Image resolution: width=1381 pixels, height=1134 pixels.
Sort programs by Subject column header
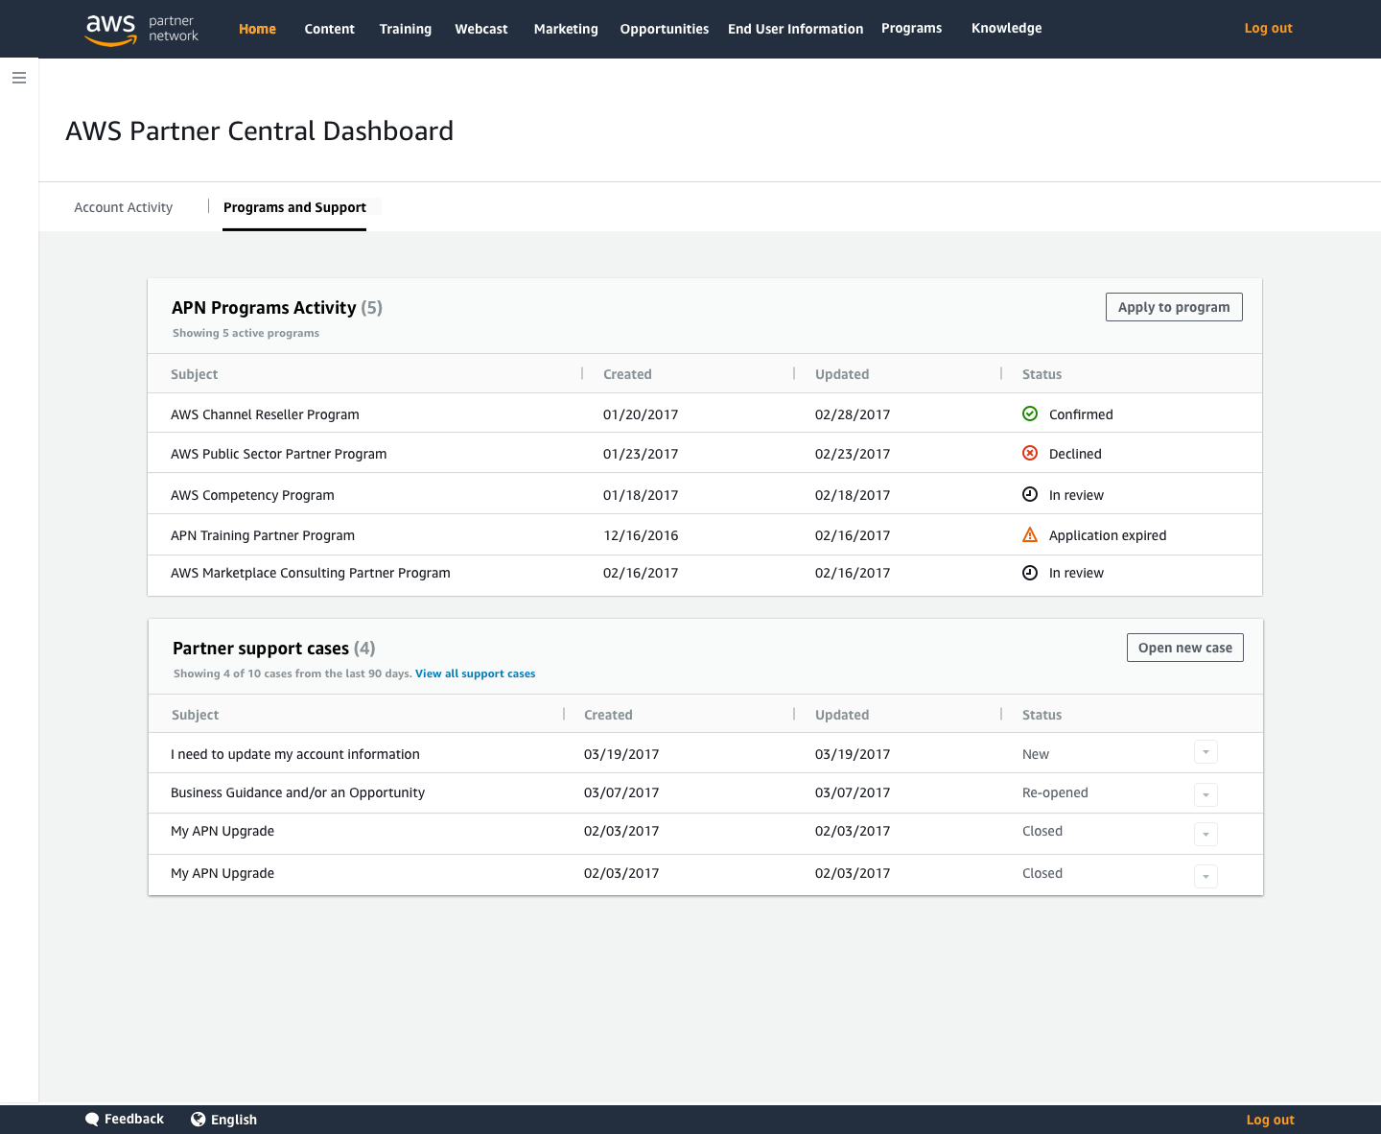tap(195, 374)
